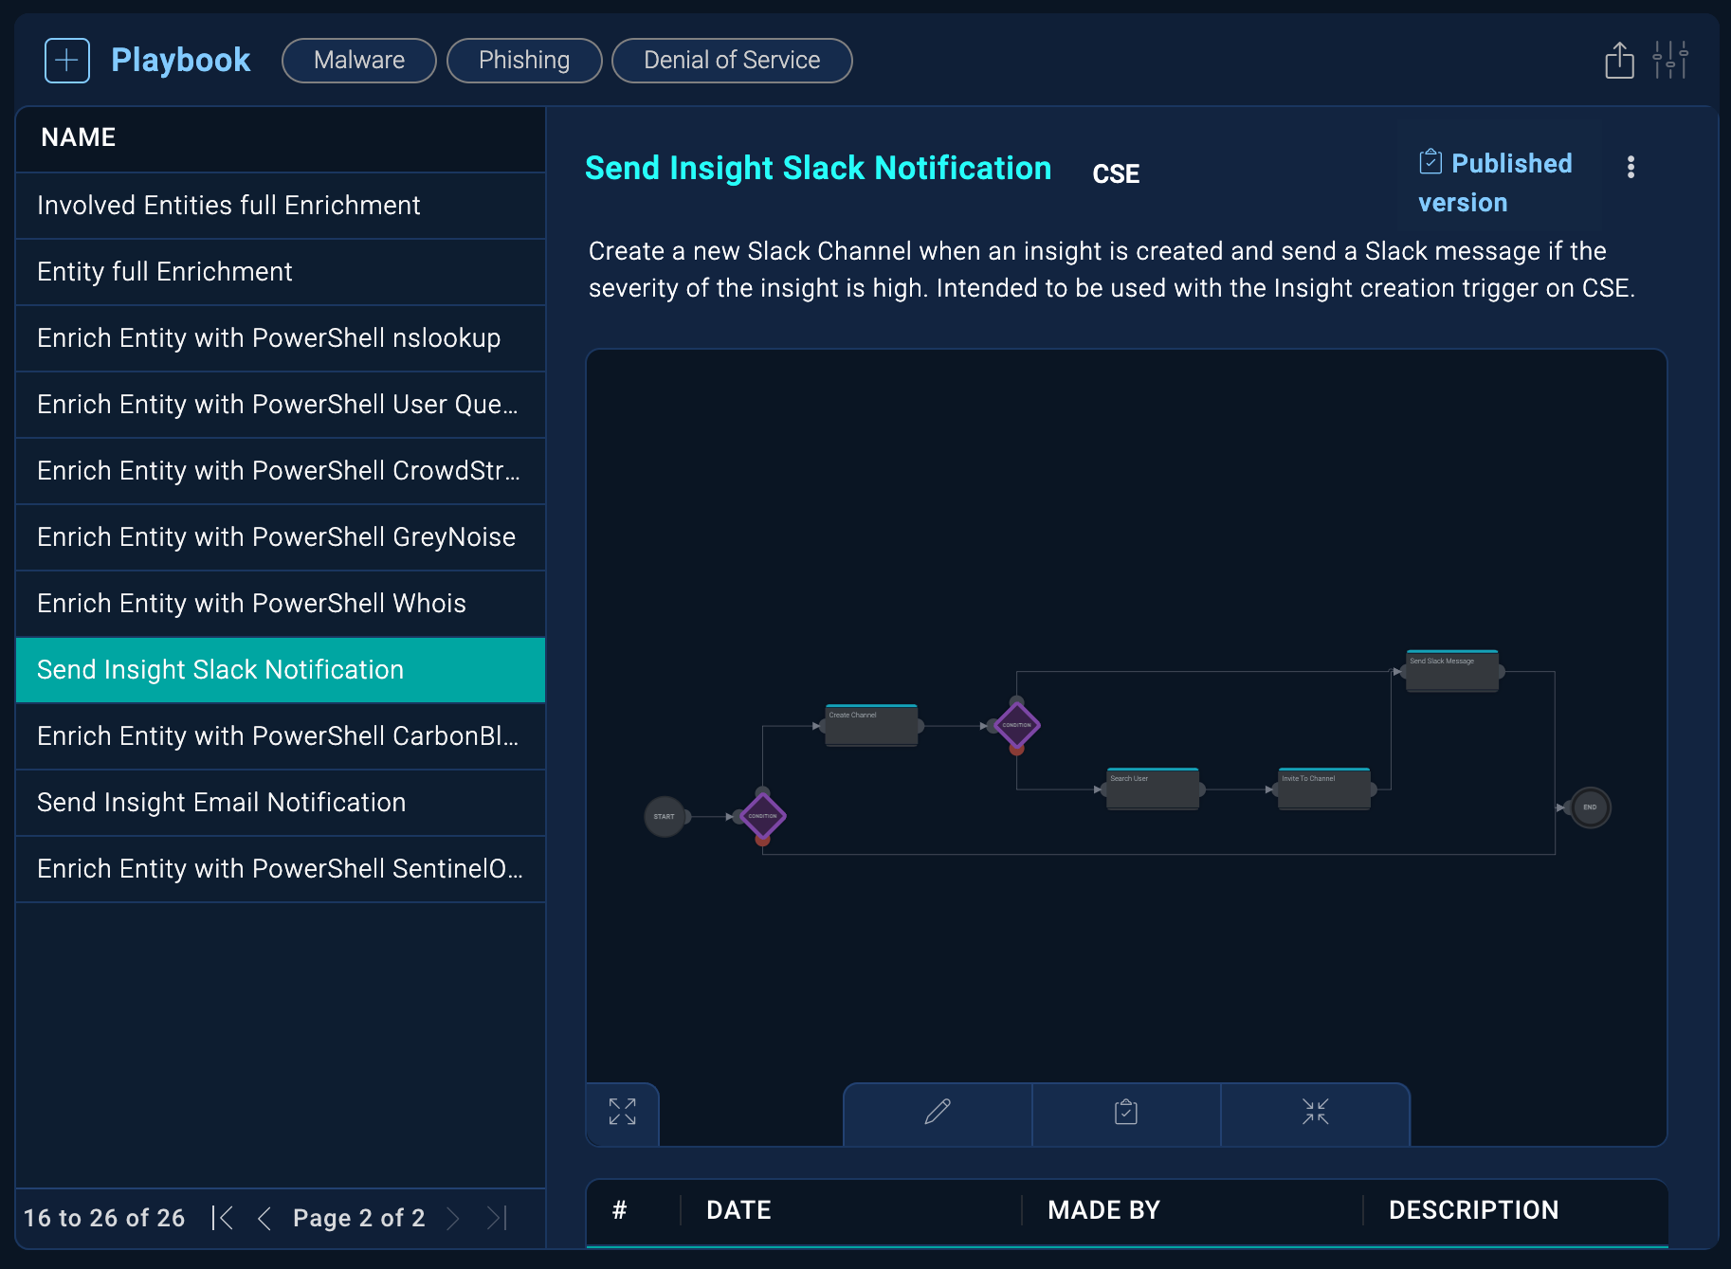1731x1269 pixels.
Task: Open the Export playbook icon
Action: [1618, 59]
